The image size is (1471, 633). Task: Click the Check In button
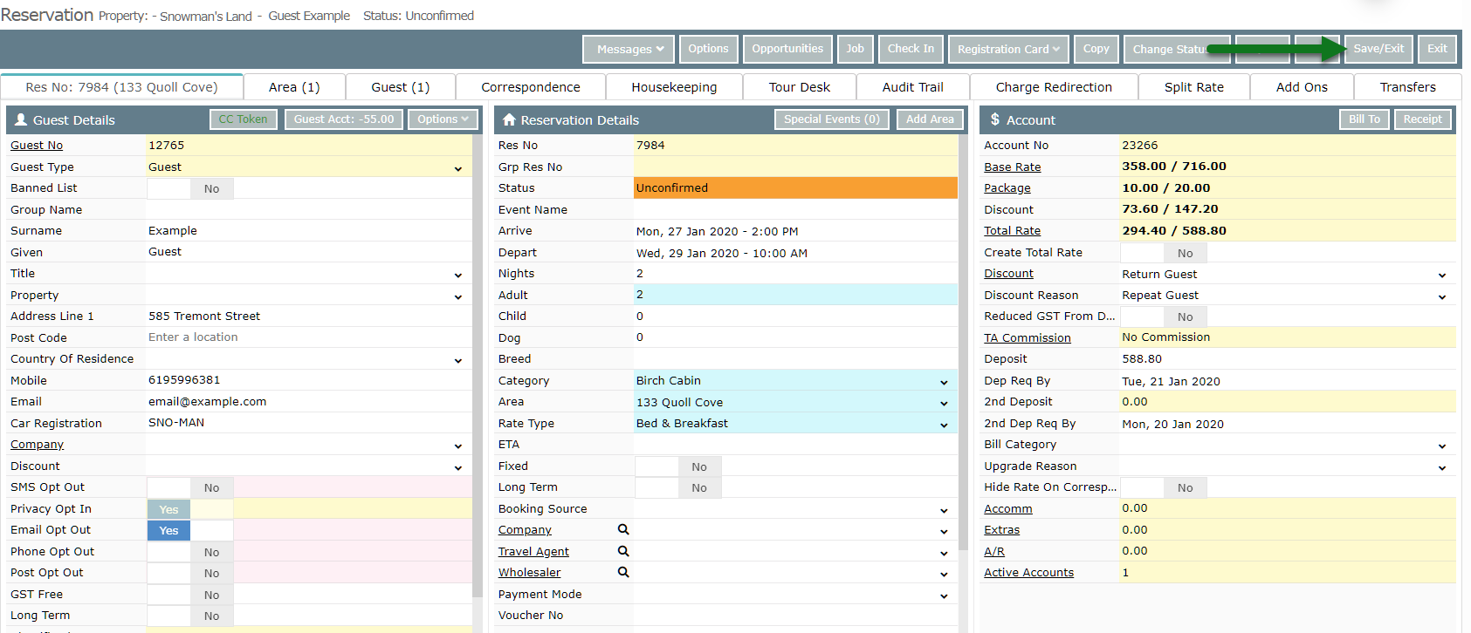(911, 49)
